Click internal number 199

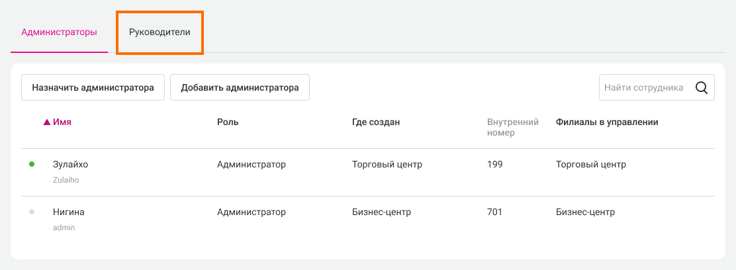(x=494, y=165)
